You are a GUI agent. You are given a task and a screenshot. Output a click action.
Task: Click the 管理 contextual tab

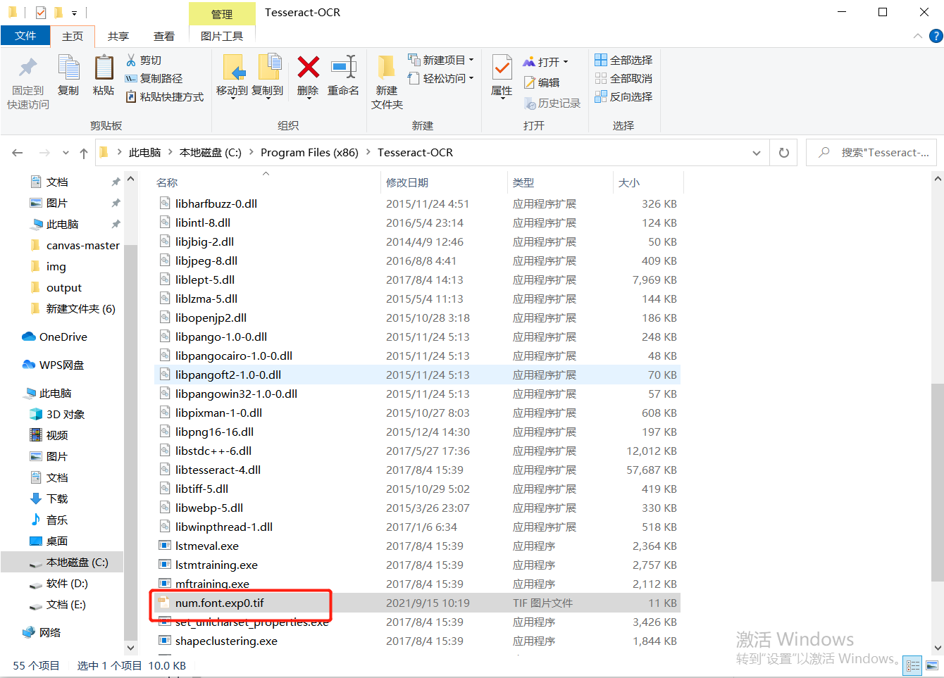click(x=222, y=14)
